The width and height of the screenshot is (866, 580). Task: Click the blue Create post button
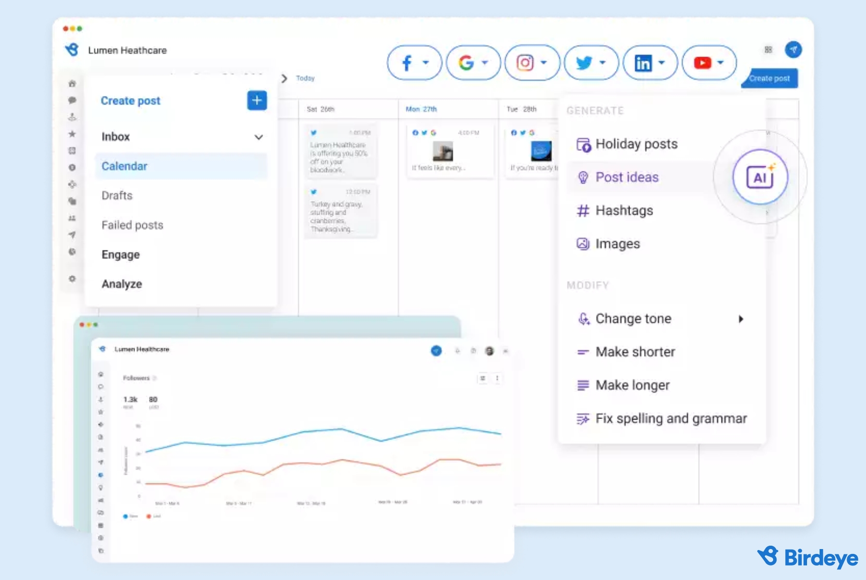coord(769,78)
